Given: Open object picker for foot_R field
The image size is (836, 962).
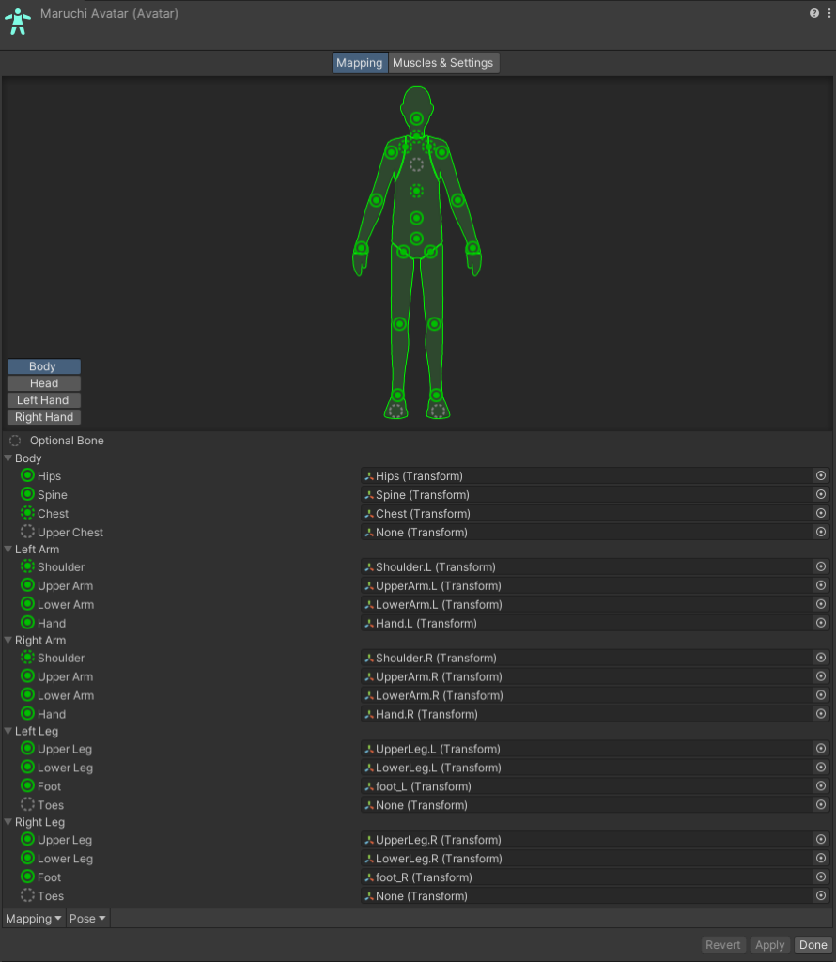Looking at the screenshot, I should pos(820,877).
